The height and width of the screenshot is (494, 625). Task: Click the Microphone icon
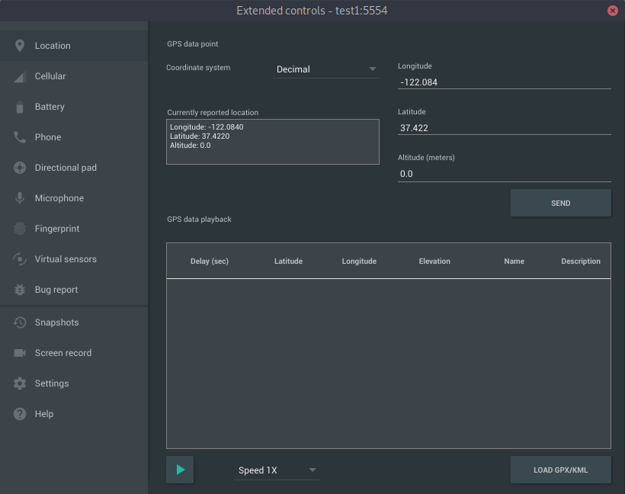click(20, 198)
